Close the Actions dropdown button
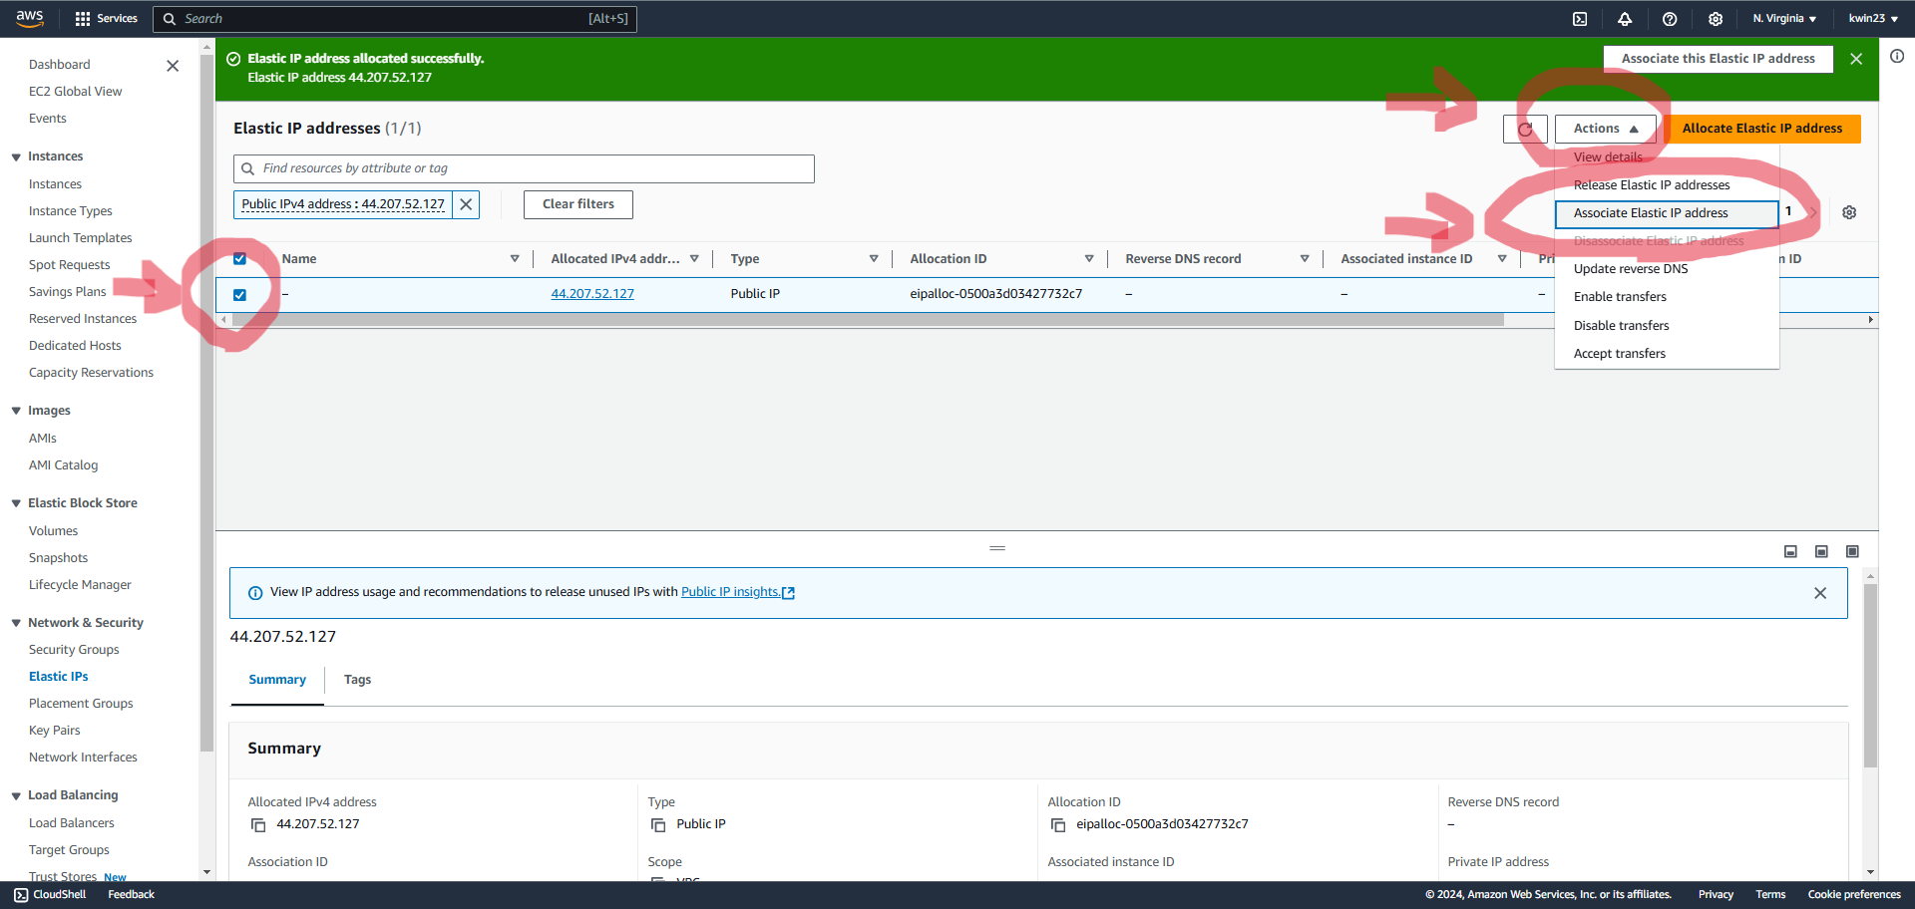1915x909 pixels. (x=1606, y=129)
